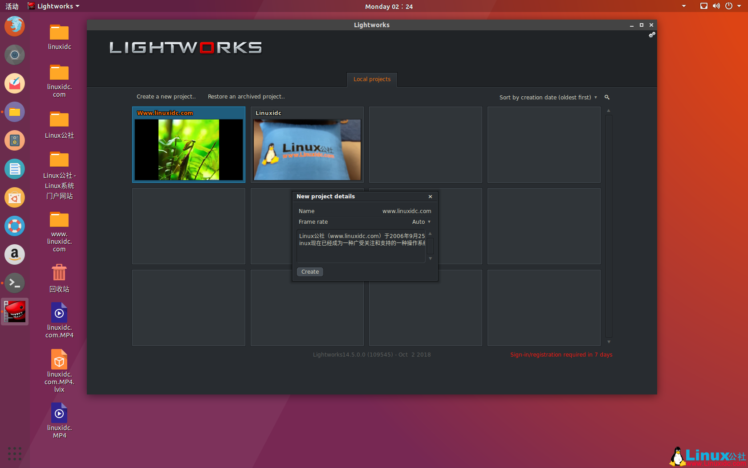This screenshot has width=748, height=468.
Task: Open the Amazon dock icon
Action: [15, 255]
